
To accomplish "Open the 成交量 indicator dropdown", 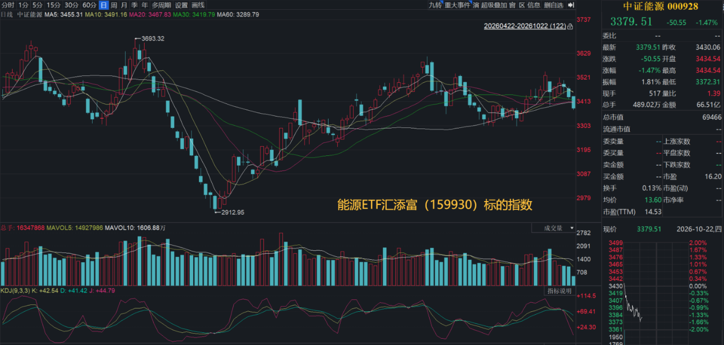I will click(554, 228).
